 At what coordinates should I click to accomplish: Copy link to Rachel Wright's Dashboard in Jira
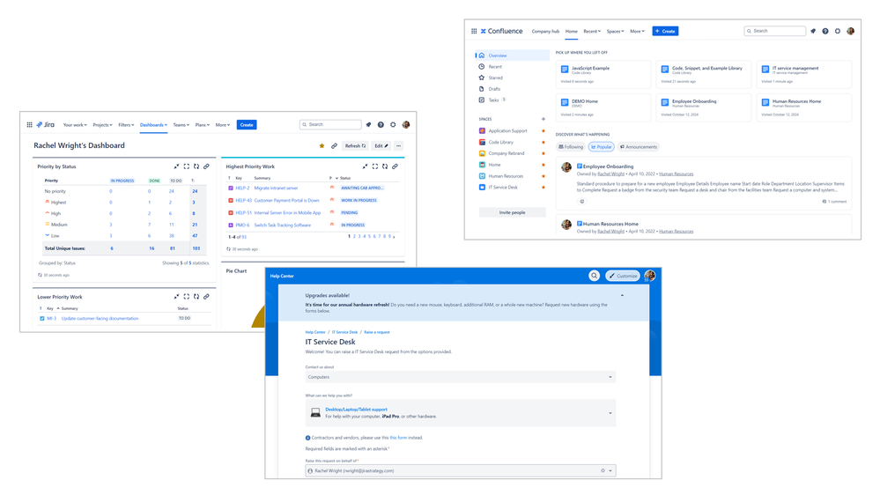(334, 146)
